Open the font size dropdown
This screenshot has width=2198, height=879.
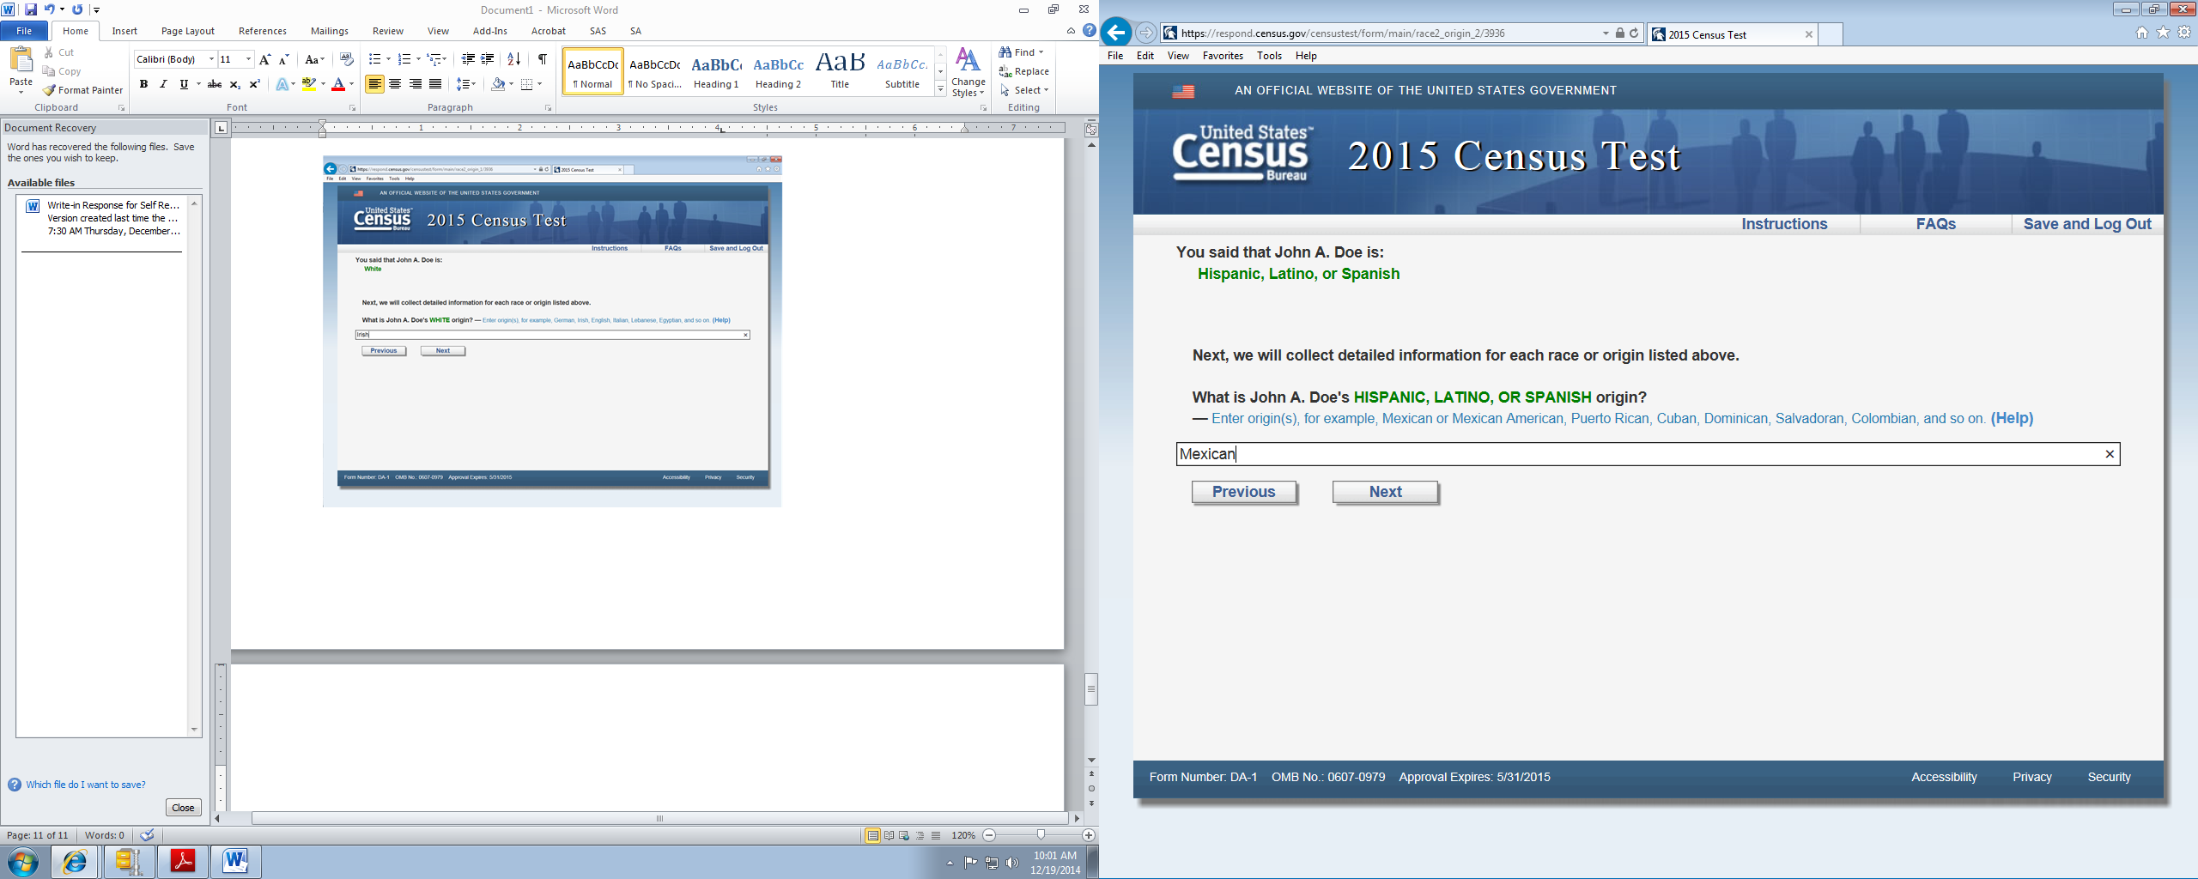[x=249, y=59]
